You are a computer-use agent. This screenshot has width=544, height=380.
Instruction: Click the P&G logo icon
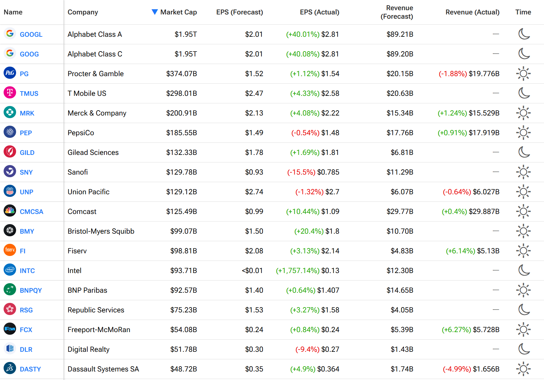pos(10,73)
